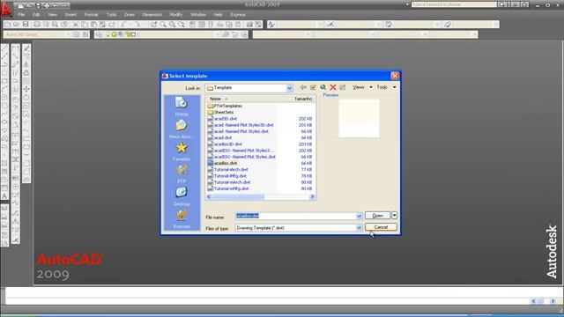Select Tutorial-mArch.dwt file

(x=229, y=182)
